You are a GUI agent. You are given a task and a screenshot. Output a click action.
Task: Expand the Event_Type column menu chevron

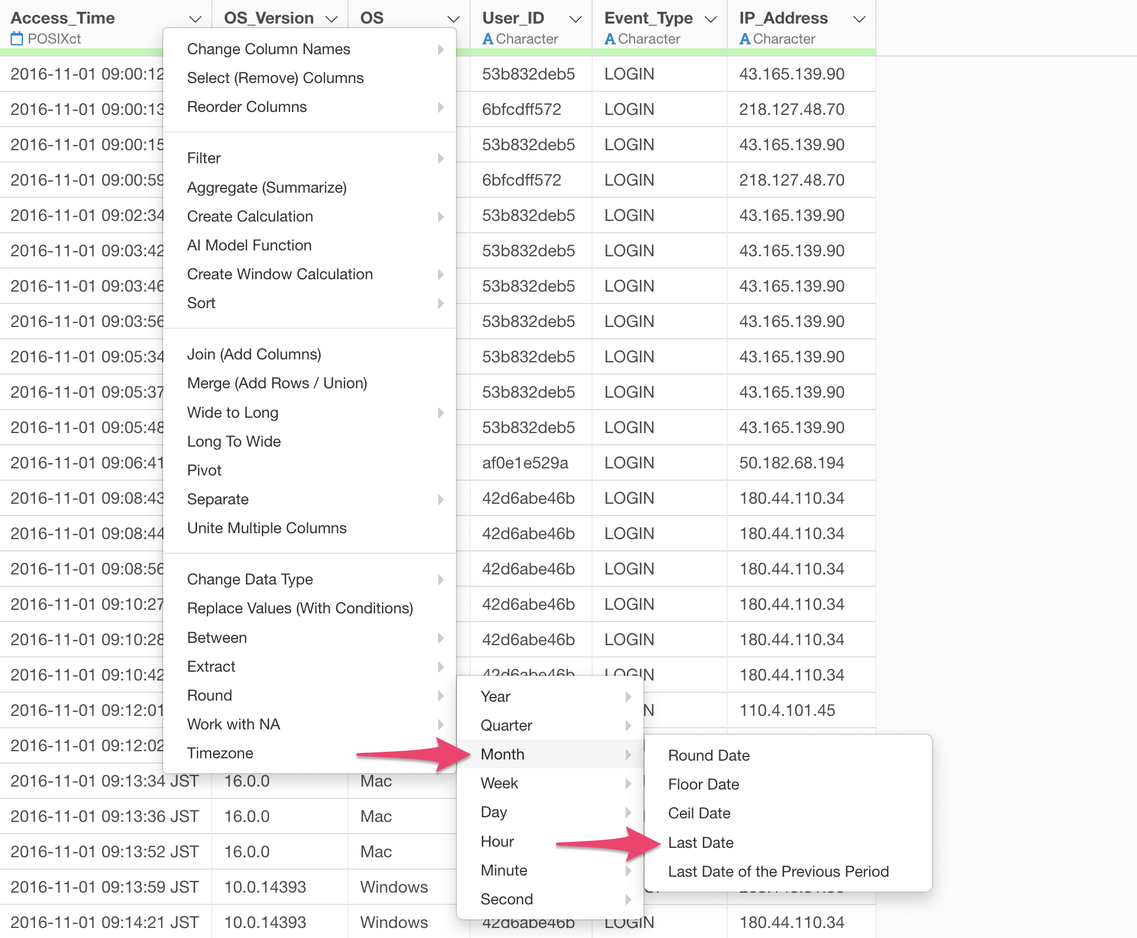(x=711, y=19)
